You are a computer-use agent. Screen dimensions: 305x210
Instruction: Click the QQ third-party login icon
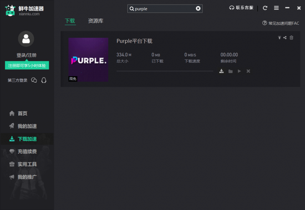pyautogui.click(x=44, y=80)
